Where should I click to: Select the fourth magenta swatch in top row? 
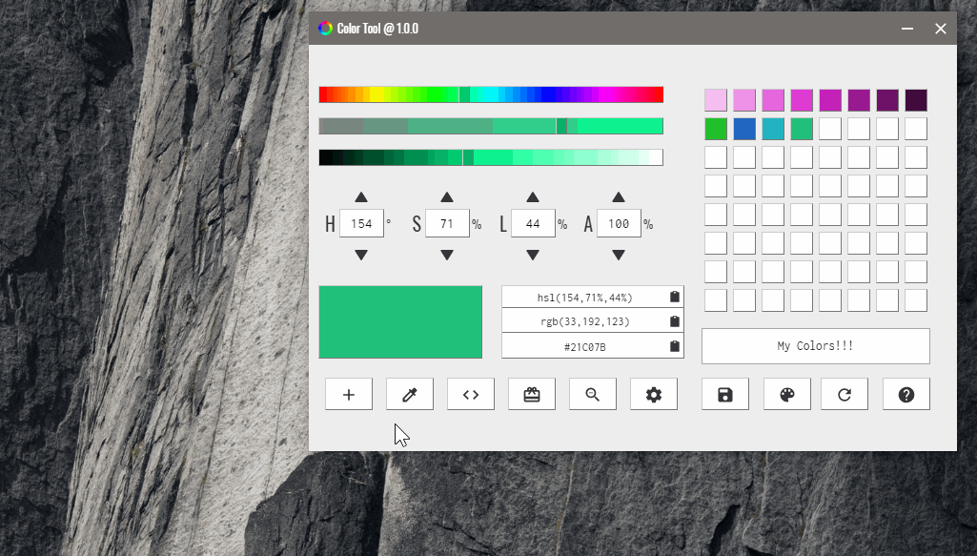802,100
